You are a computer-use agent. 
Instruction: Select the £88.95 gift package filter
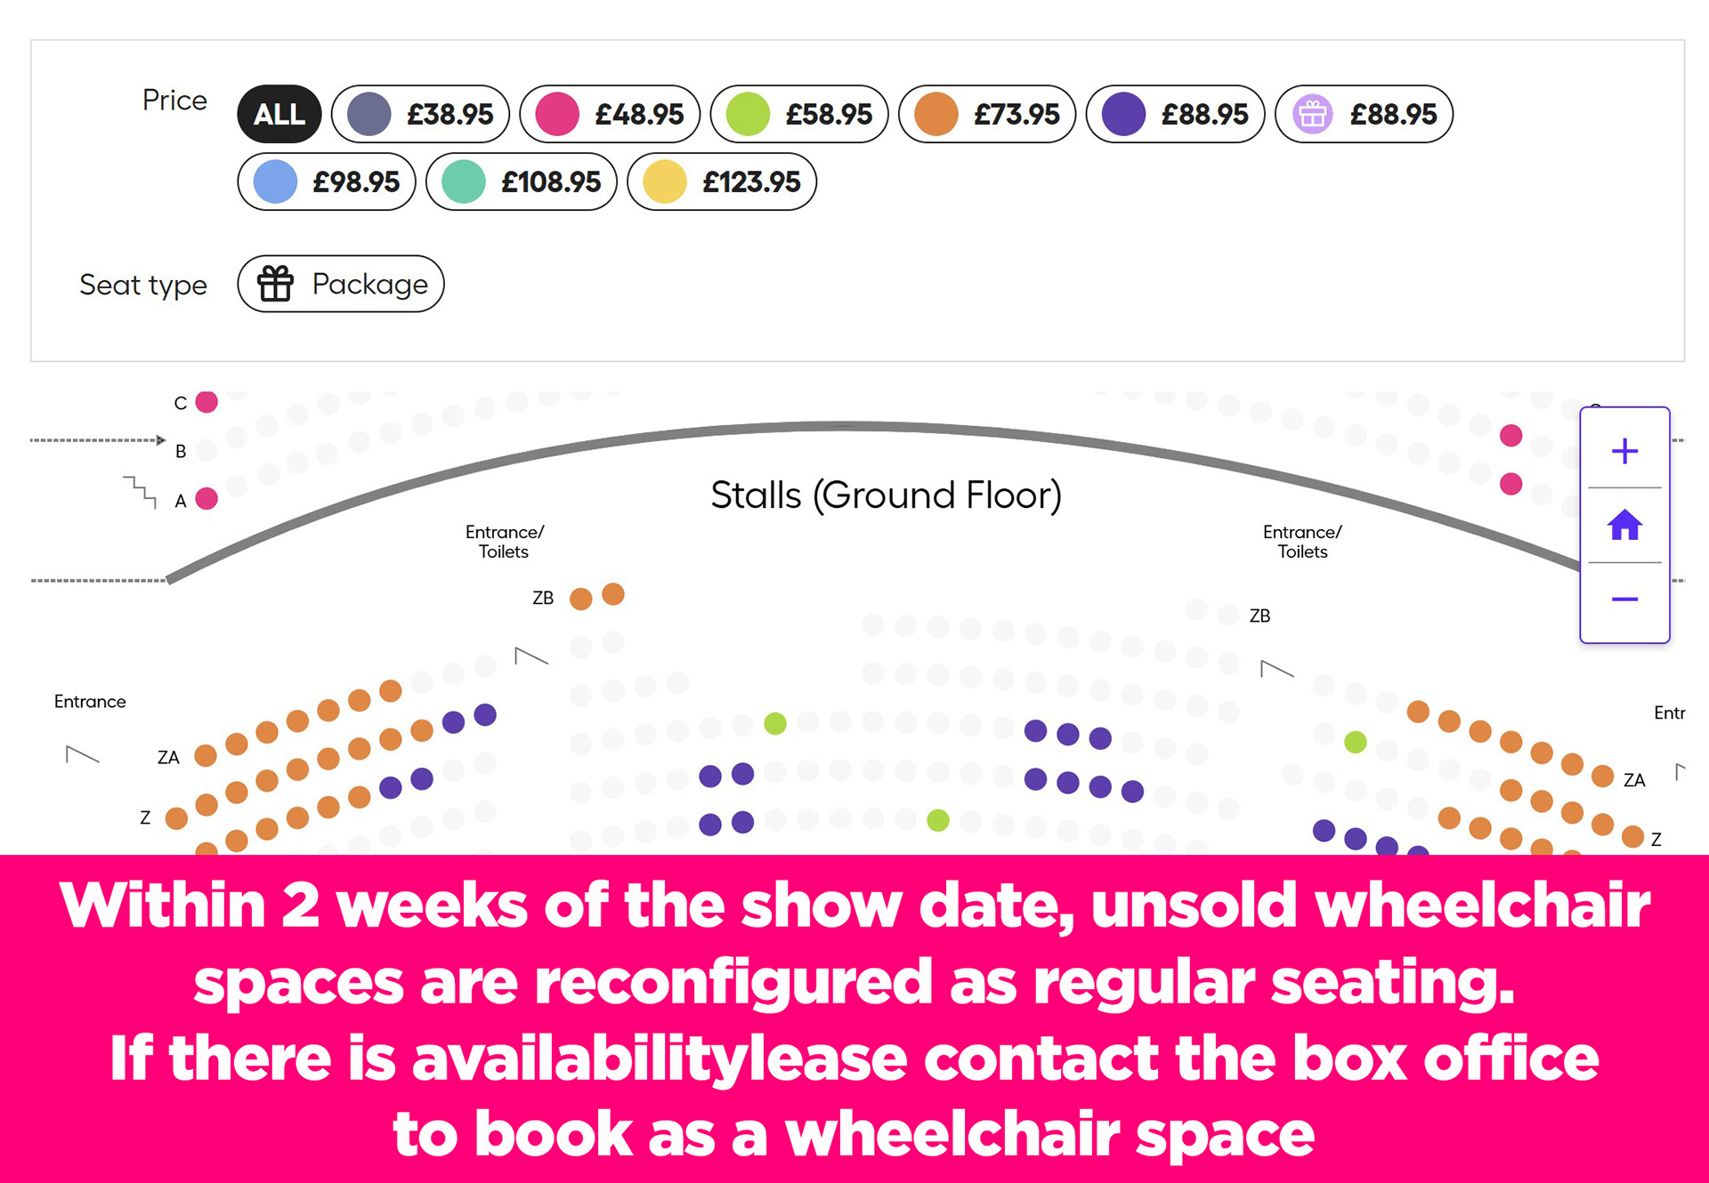click(1364, 114)
